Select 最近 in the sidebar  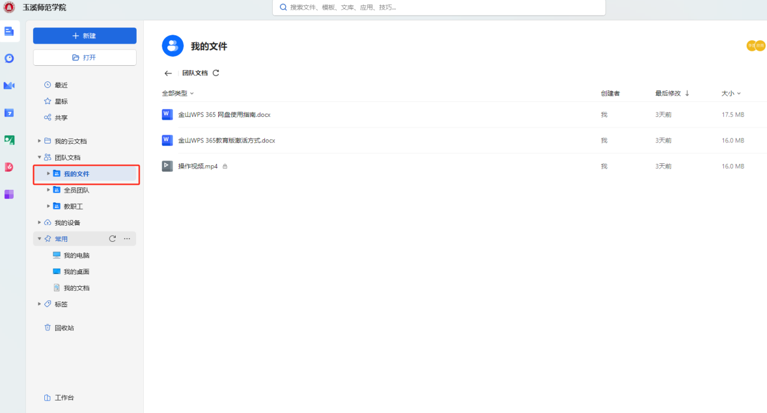click(x=61, y=85)
